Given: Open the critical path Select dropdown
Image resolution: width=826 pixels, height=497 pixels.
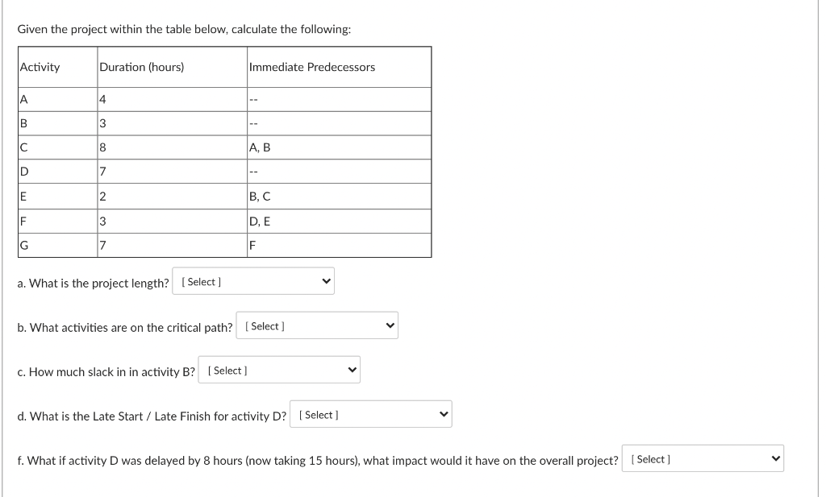Looking at the screenshot, I should [316, 325].
